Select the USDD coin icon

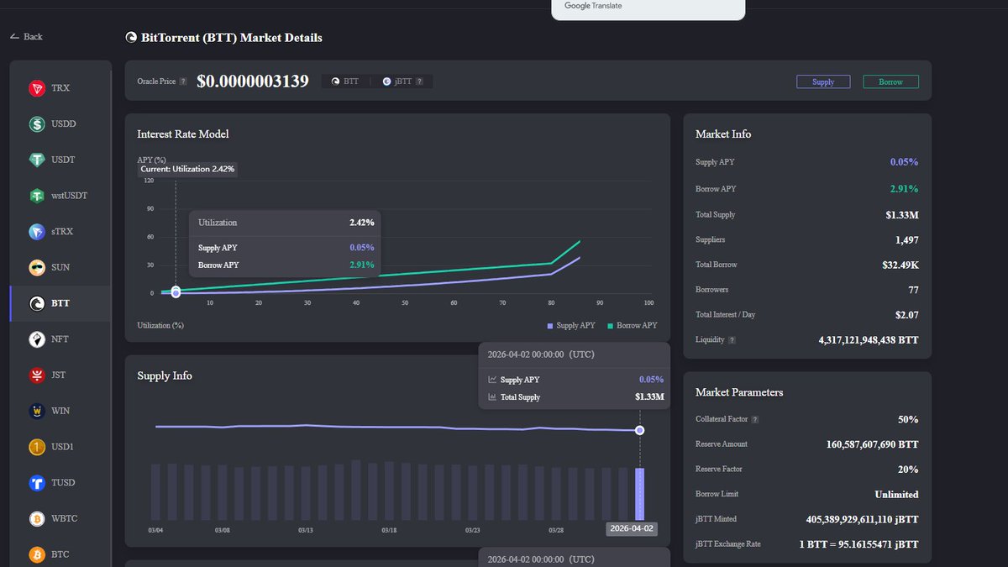click(37, 124)
